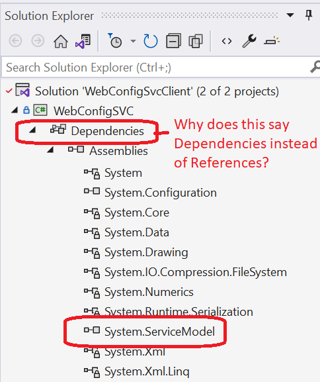
Task: Select the Dependencies node
Action: pos(107,131)
